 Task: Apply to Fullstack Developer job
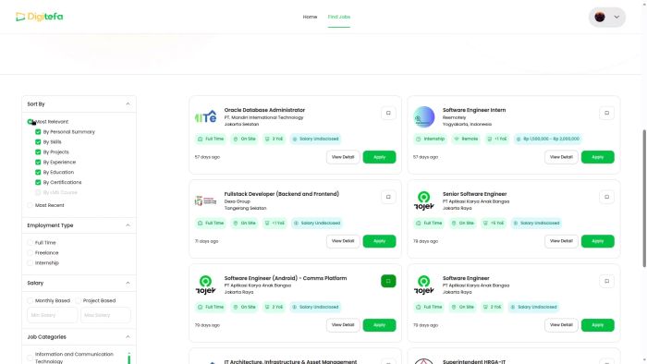click(x=379, y=241)
